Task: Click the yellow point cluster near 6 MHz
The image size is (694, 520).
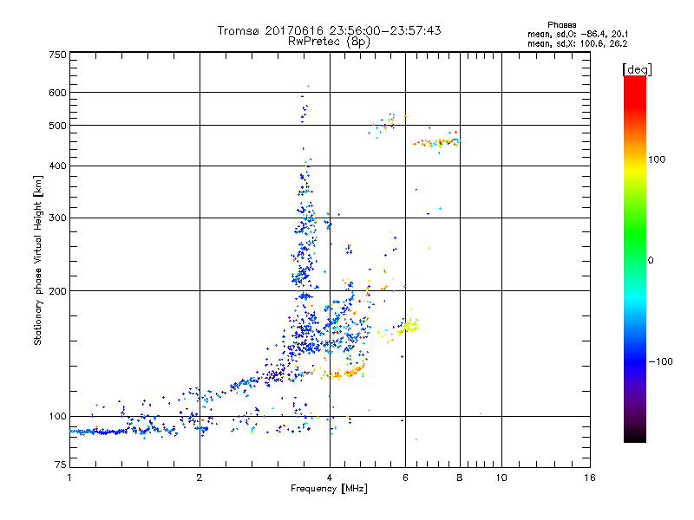Action: (x=408, y=327)
